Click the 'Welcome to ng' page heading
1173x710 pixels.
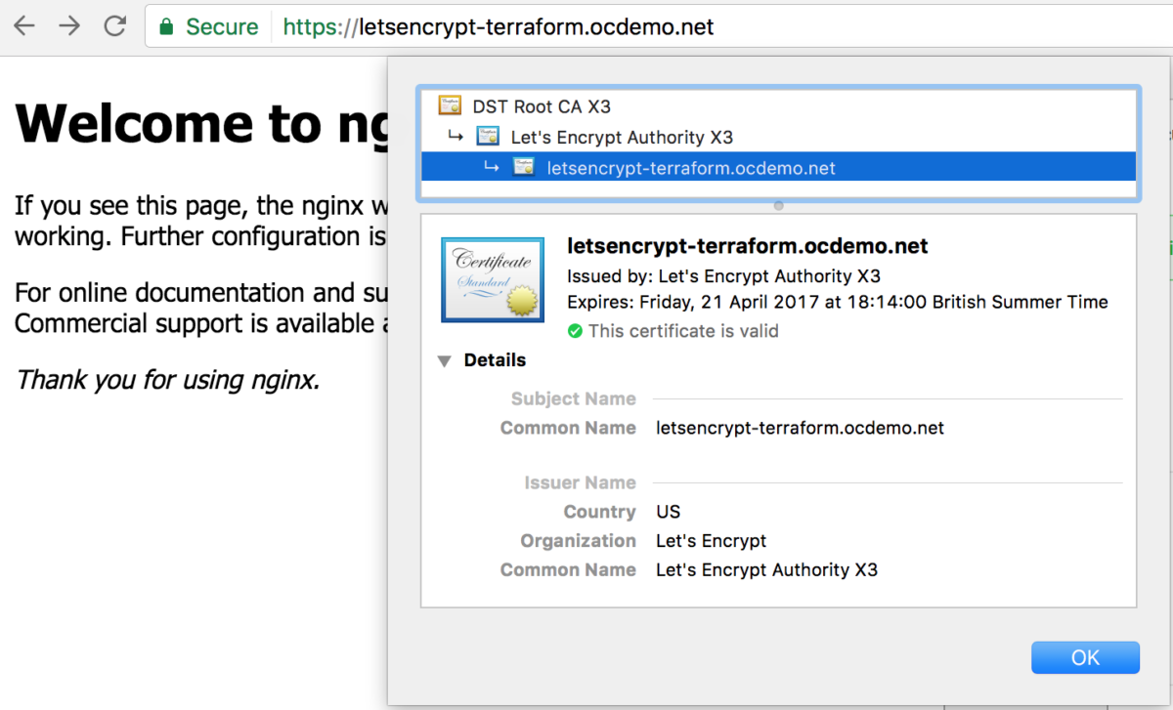[200, 123]
